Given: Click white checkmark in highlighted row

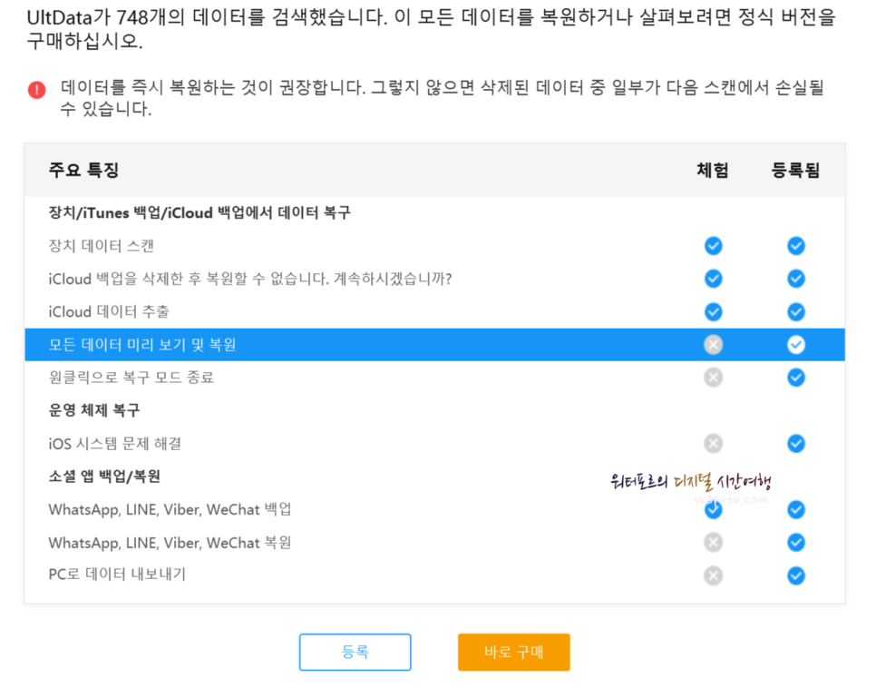Looking at the screenshot, I should click(x=795, y=345).
